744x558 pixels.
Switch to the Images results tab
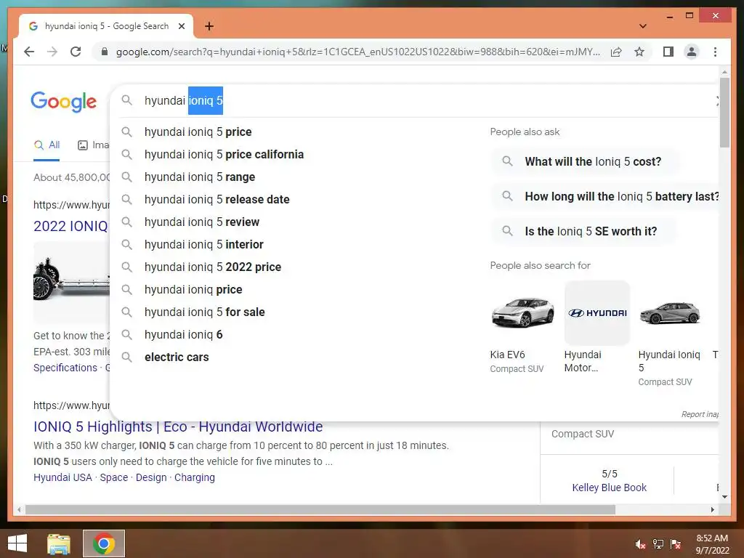tap(94, 145)
